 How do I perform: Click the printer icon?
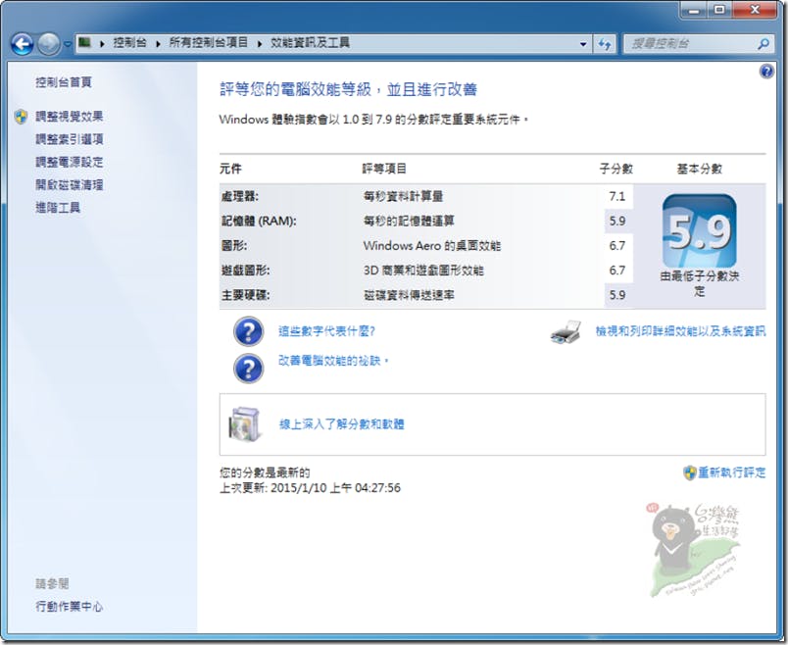click(x=566, y=332)
